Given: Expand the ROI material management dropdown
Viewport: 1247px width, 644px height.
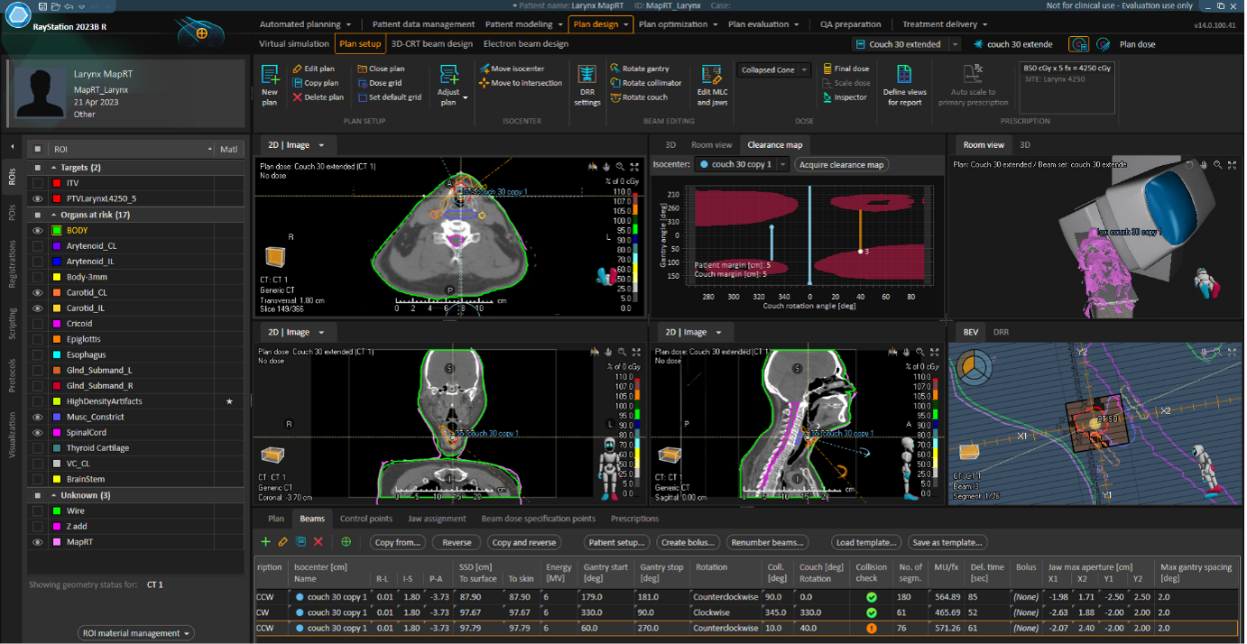Looking at the screenshot, I should tap(135, 633).
